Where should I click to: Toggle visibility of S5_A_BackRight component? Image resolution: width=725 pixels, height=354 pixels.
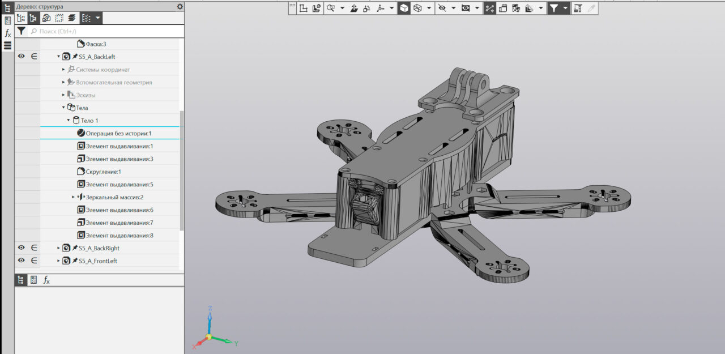pos(22,248)
